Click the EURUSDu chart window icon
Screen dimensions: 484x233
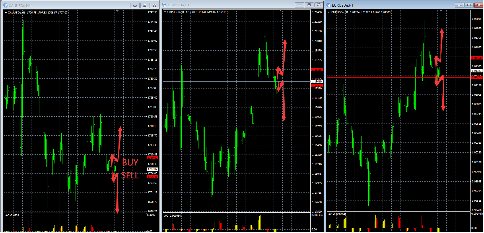329,5
